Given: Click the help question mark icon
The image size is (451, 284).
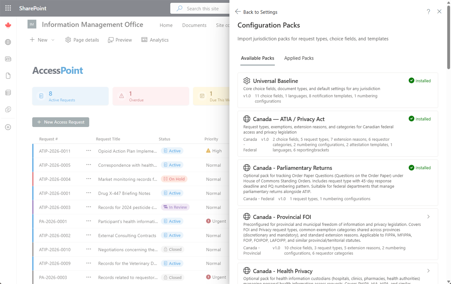Looking at the screenshot, I should (428, 12).
